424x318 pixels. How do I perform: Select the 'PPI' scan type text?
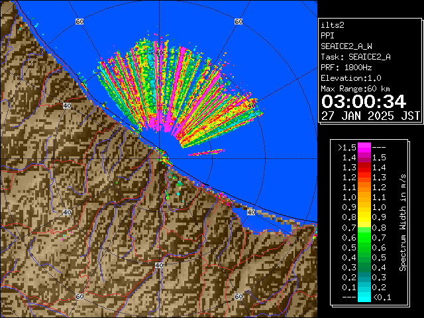(327, 36)
